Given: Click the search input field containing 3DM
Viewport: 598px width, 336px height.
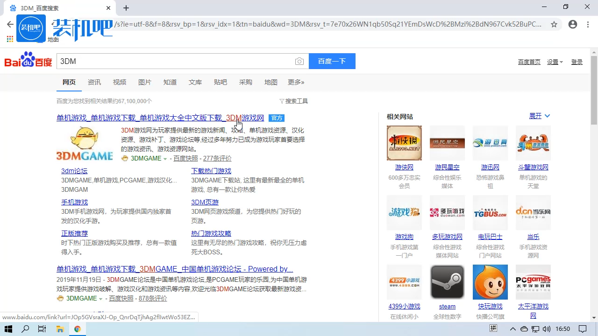Looking at the screenshot, I should [175, 62].
